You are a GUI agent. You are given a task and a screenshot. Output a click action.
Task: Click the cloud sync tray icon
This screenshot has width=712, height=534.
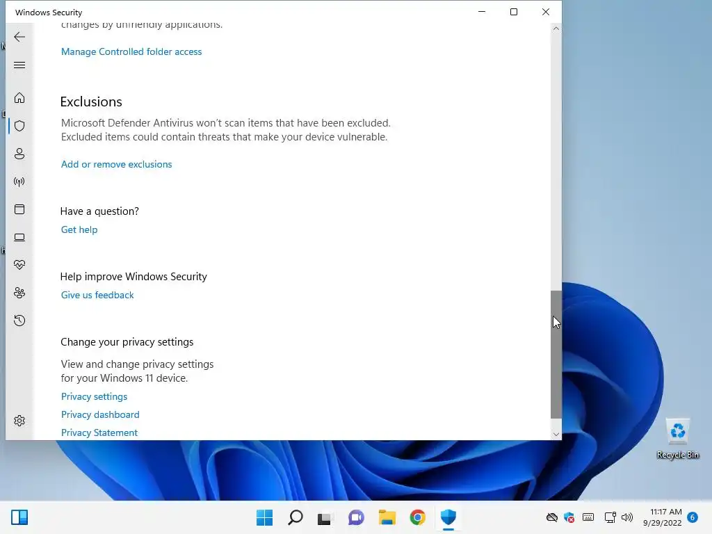pos(551,517)
